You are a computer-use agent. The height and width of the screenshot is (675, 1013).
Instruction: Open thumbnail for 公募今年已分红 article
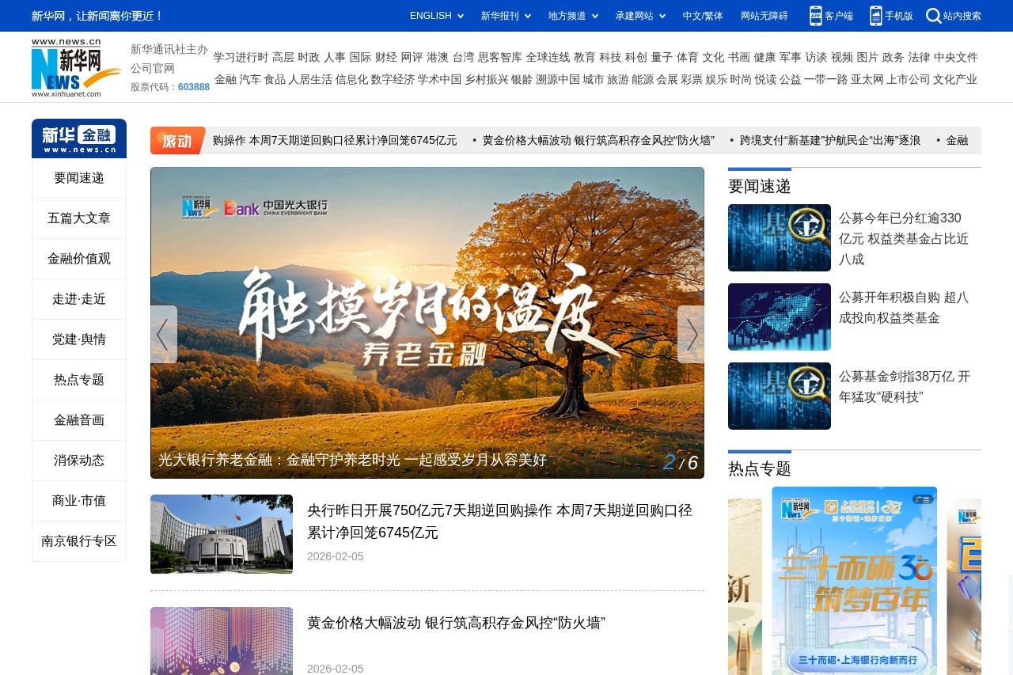click(x=780, y=237)
